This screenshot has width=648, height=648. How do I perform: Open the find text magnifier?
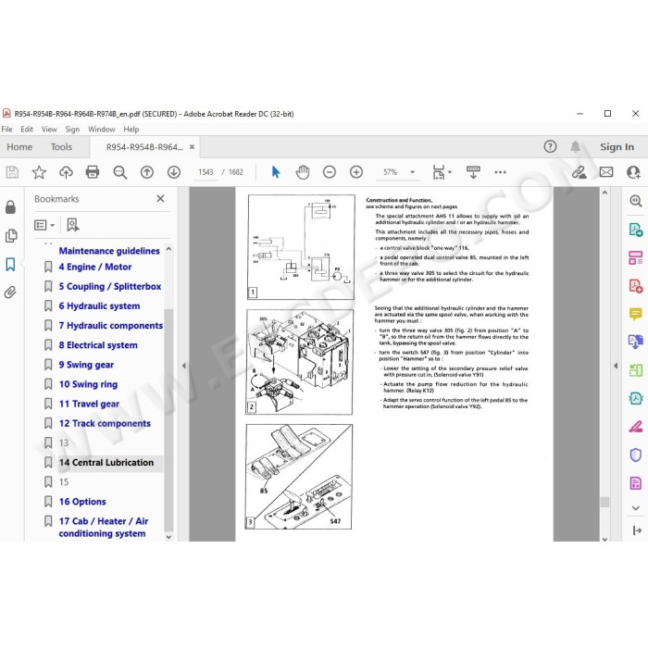click(119, 172)
